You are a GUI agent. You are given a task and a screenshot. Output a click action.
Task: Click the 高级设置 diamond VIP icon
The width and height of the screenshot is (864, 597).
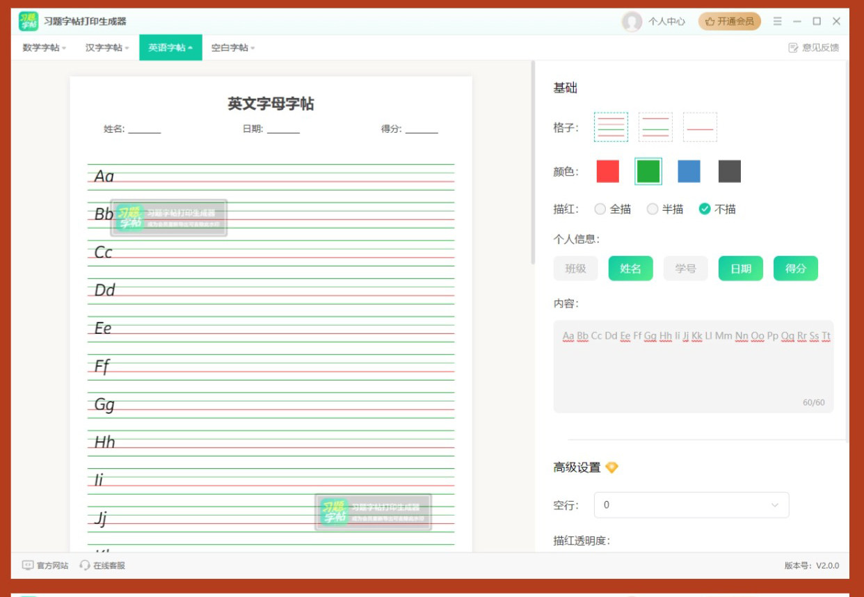611,468
